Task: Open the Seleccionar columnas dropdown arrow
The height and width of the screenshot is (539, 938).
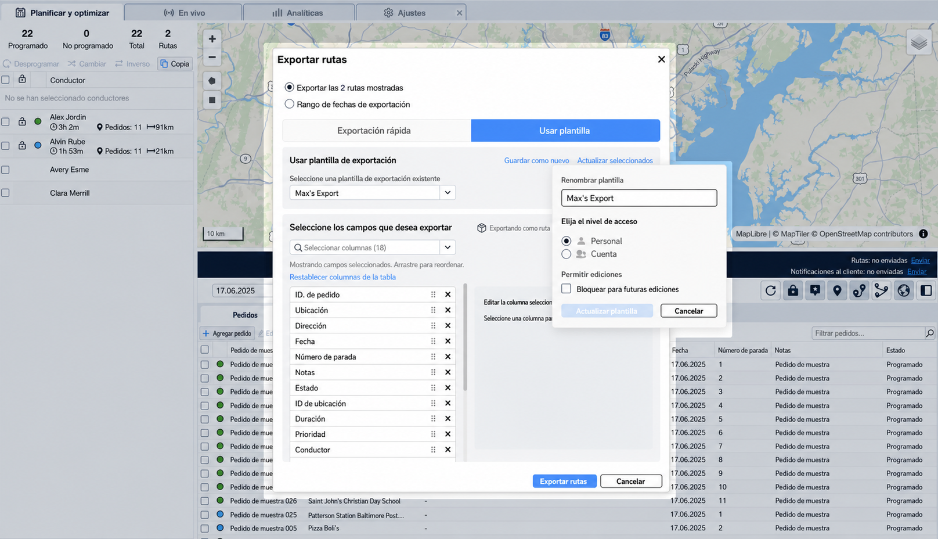Action: [448, 247]
